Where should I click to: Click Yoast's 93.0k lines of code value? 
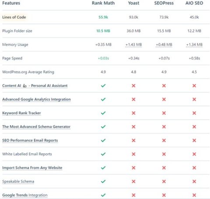tap(133, 17)
